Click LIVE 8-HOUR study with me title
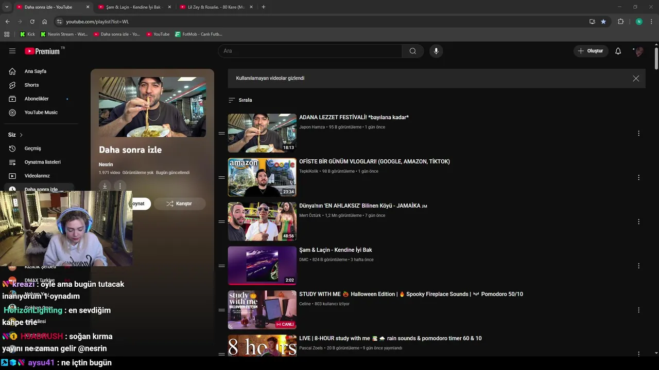 click(x=390, y=338)
